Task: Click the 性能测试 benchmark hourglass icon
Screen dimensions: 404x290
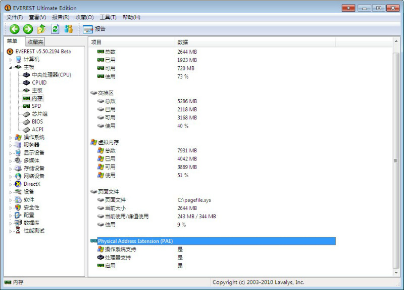Action: [x=18, y=231]
